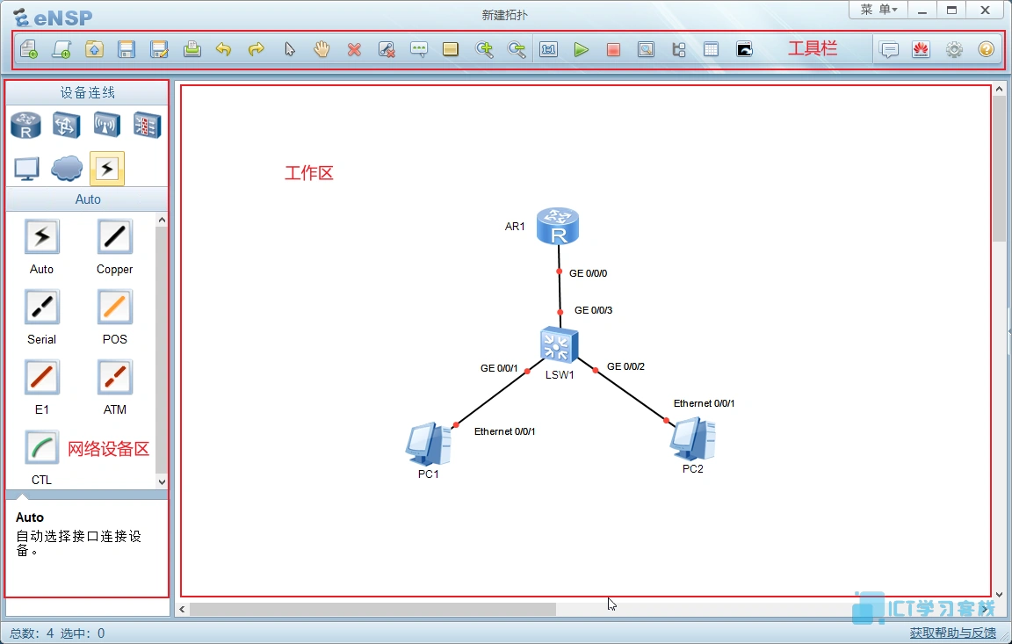
Task: Click the workspace vertical scrollbar down arrow
Action: pos(999,594)
